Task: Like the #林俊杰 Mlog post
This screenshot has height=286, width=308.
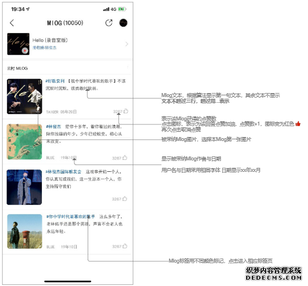Action: [125, 158]
